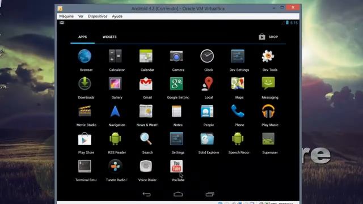Launch the Maps app

[x=238, y=84]
